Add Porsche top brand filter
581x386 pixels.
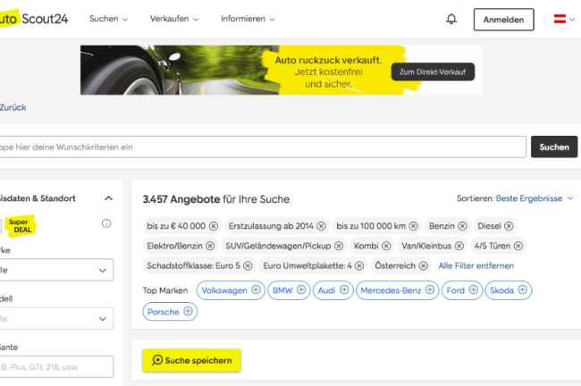[x=188, y=312]
